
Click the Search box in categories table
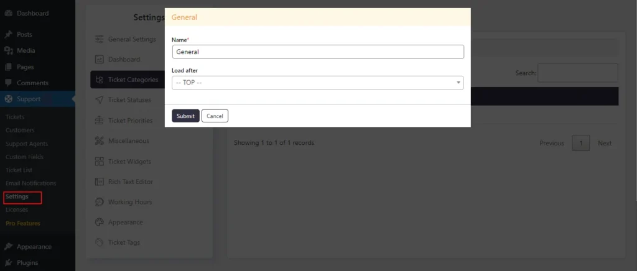578,73
